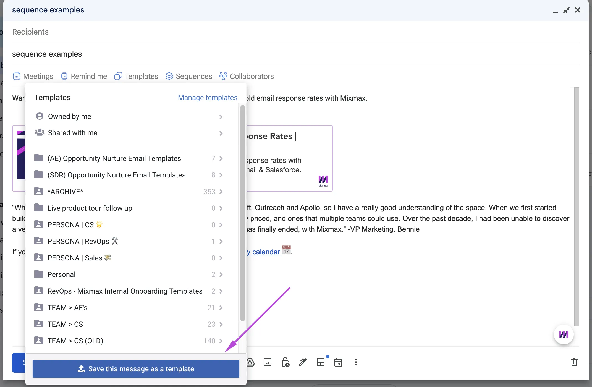
Task: Click the Google Drive icon in the toolbar
Action: coord(250,362)
